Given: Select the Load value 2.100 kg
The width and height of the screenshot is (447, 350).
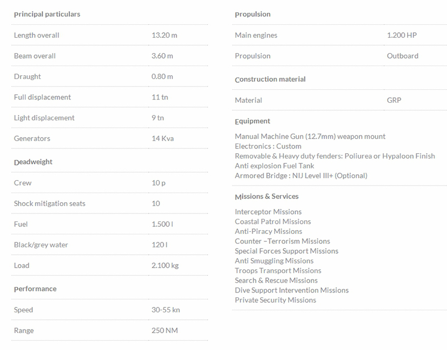Looking at the screenshot, I should (x=164, y=266).
